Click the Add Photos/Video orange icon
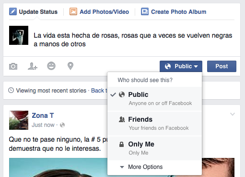Screen dimensions: 245x177 point(73,11)
